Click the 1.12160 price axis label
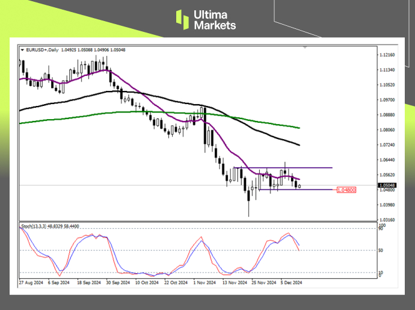This screenshot has width=415, height=310. [387, 55]
